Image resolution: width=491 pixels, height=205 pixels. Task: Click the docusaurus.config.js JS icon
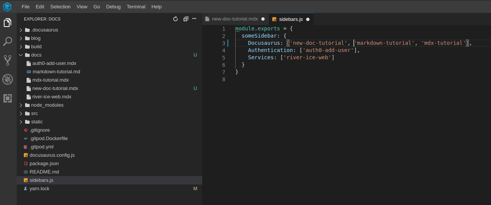pos(25,155)
